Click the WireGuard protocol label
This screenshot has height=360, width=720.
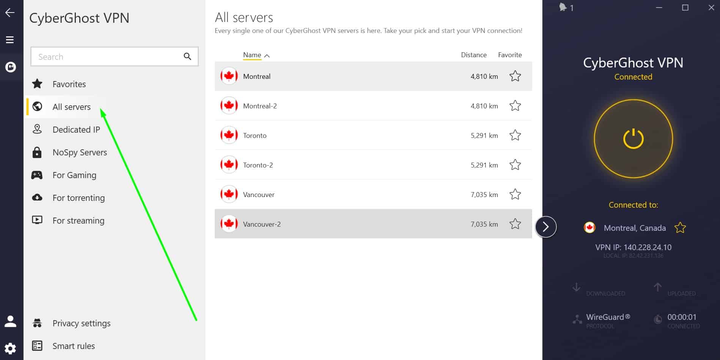(608, 317)
